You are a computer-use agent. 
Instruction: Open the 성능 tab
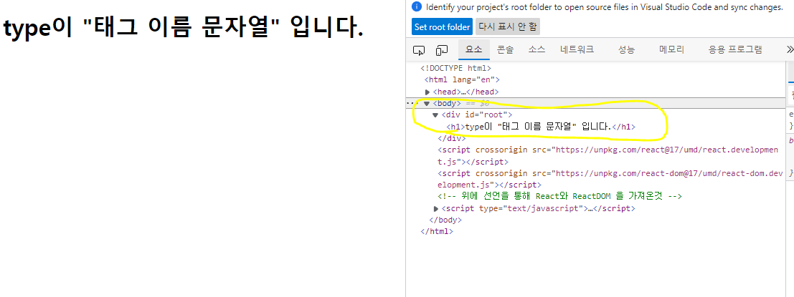click(626, 49)
